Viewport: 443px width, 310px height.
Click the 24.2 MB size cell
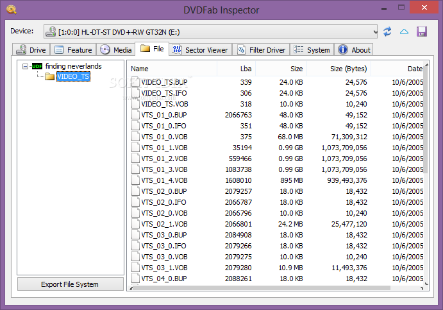pos(290,224)
